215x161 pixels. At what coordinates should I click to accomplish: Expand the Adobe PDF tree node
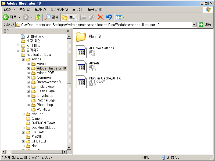28,73
